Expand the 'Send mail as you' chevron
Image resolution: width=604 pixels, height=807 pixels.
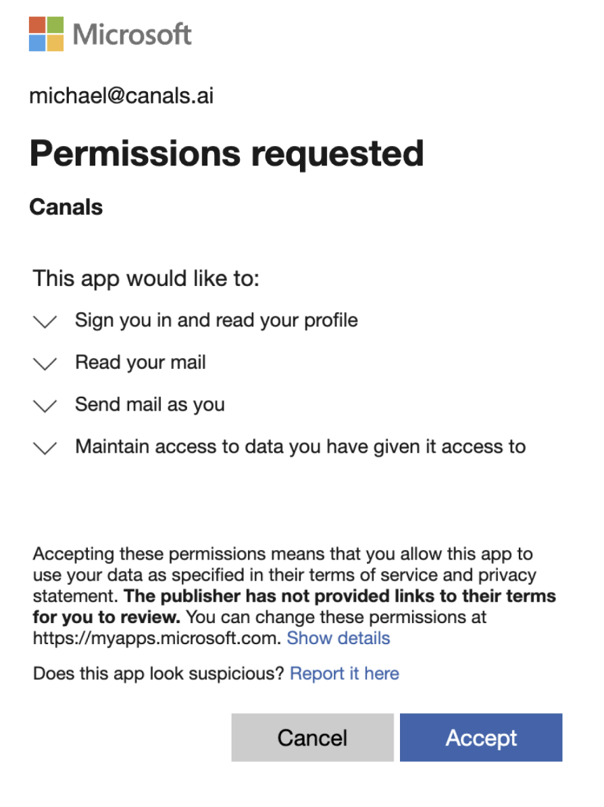pos(45,406)
